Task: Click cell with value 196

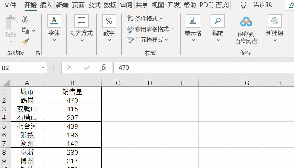Action: [72, 135]
